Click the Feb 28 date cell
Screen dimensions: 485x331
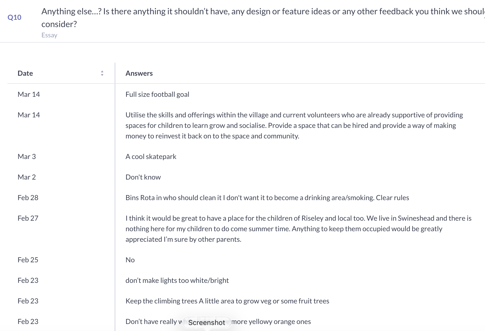click(28, 198)
